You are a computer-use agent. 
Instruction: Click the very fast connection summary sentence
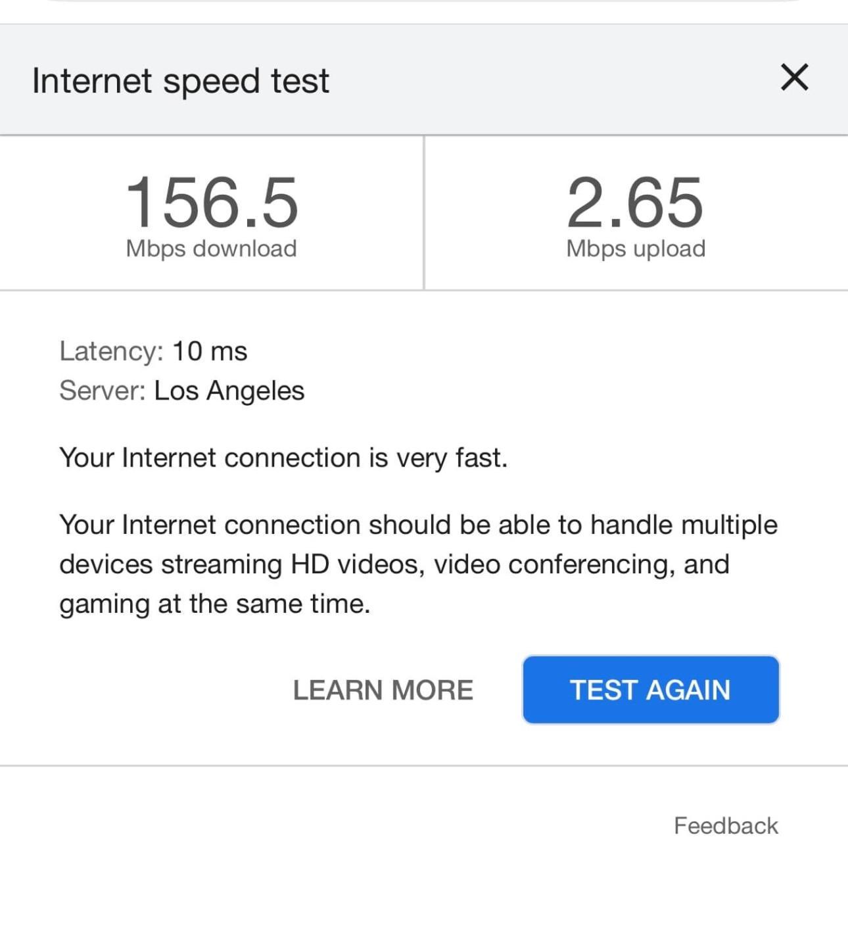tap(283, 458)
